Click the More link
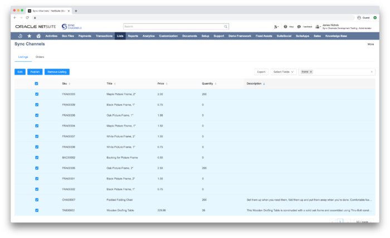The width and height of the screenshot is (390, 238). [370, 44]
